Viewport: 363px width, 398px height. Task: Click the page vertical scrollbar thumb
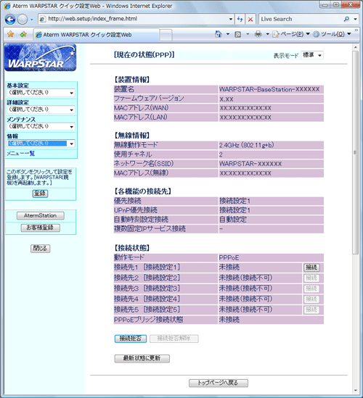click(355, 152)
